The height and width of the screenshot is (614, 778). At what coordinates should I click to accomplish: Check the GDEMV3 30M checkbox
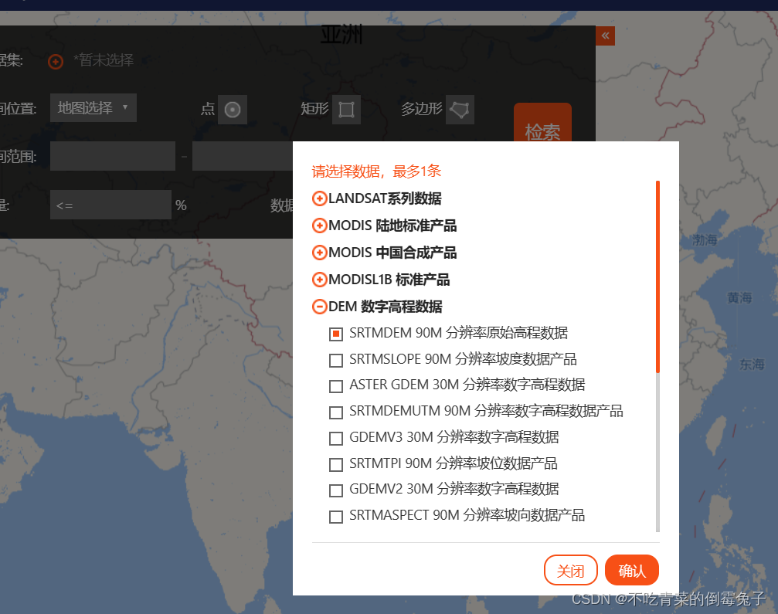point(336,438)
